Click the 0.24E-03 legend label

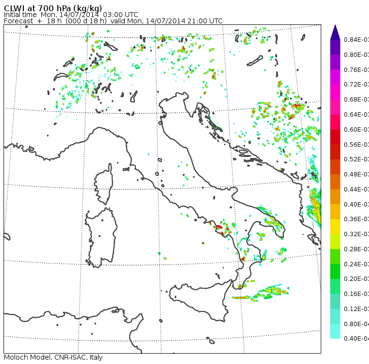coord(356,264)
